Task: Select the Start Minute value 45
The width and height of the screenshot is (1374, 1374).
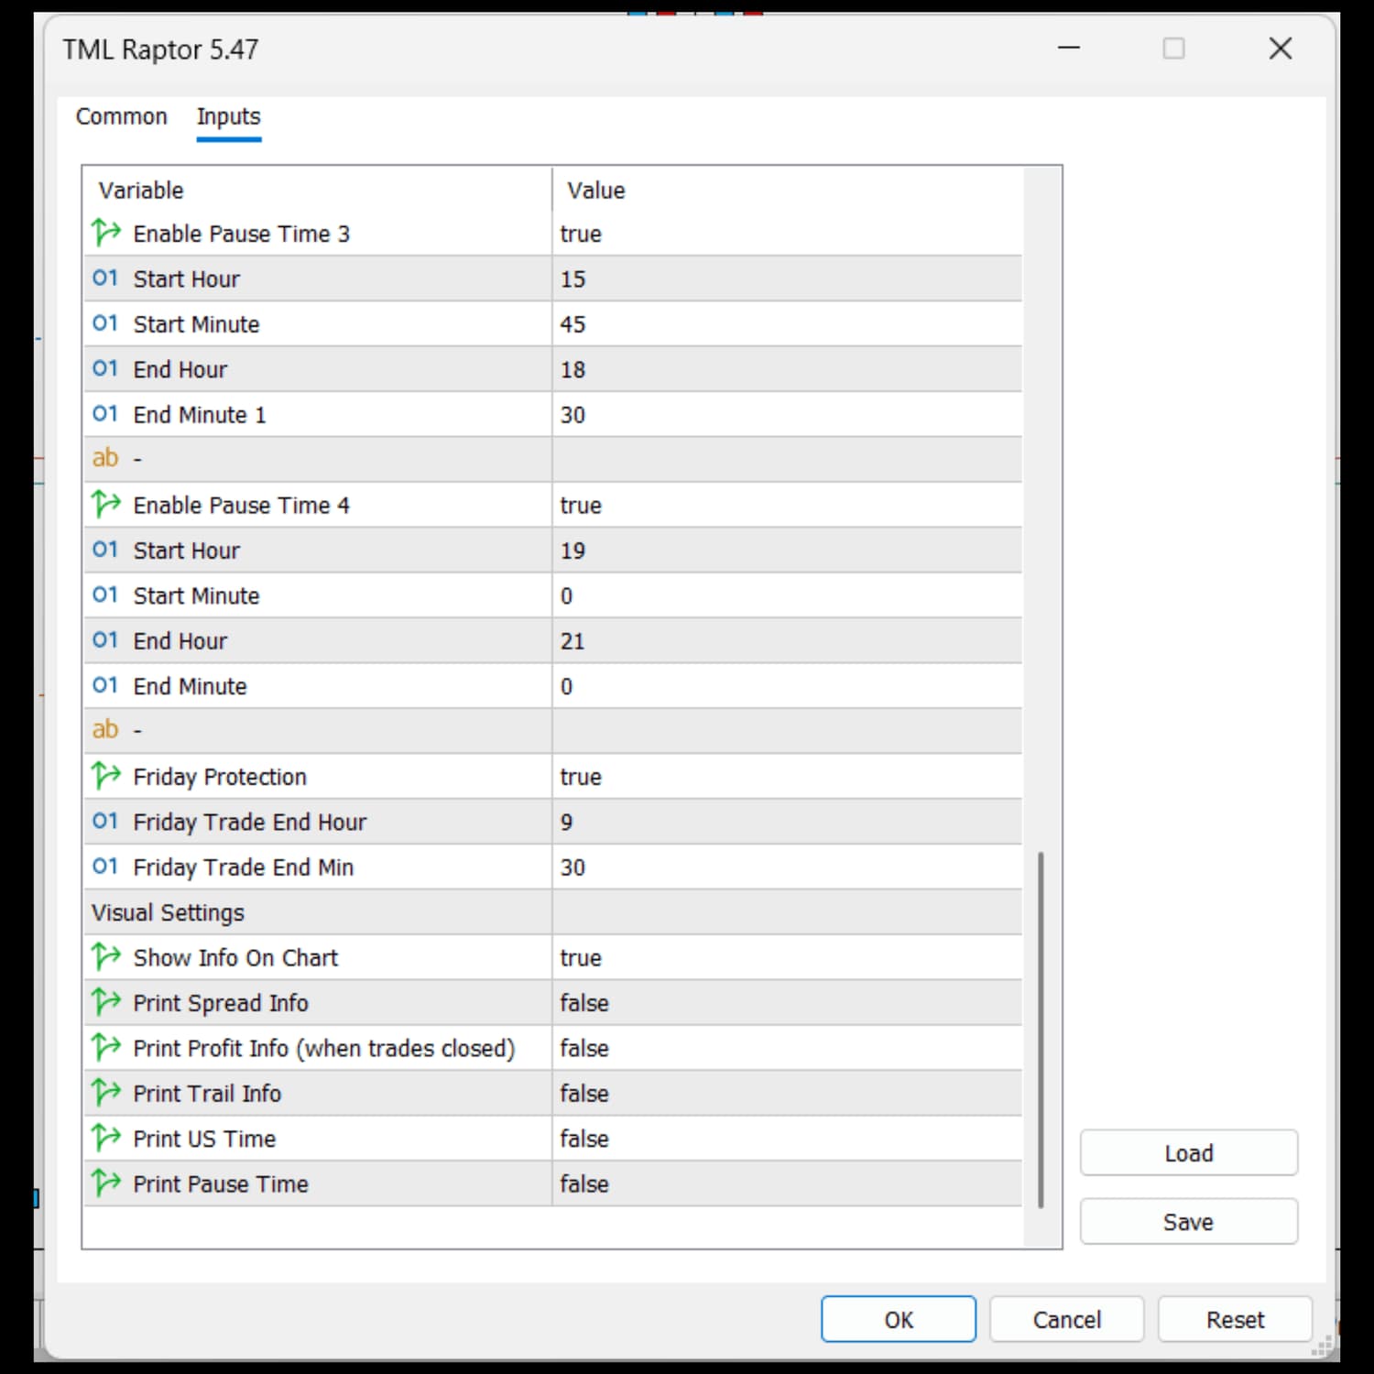Action: pos(572,324)
